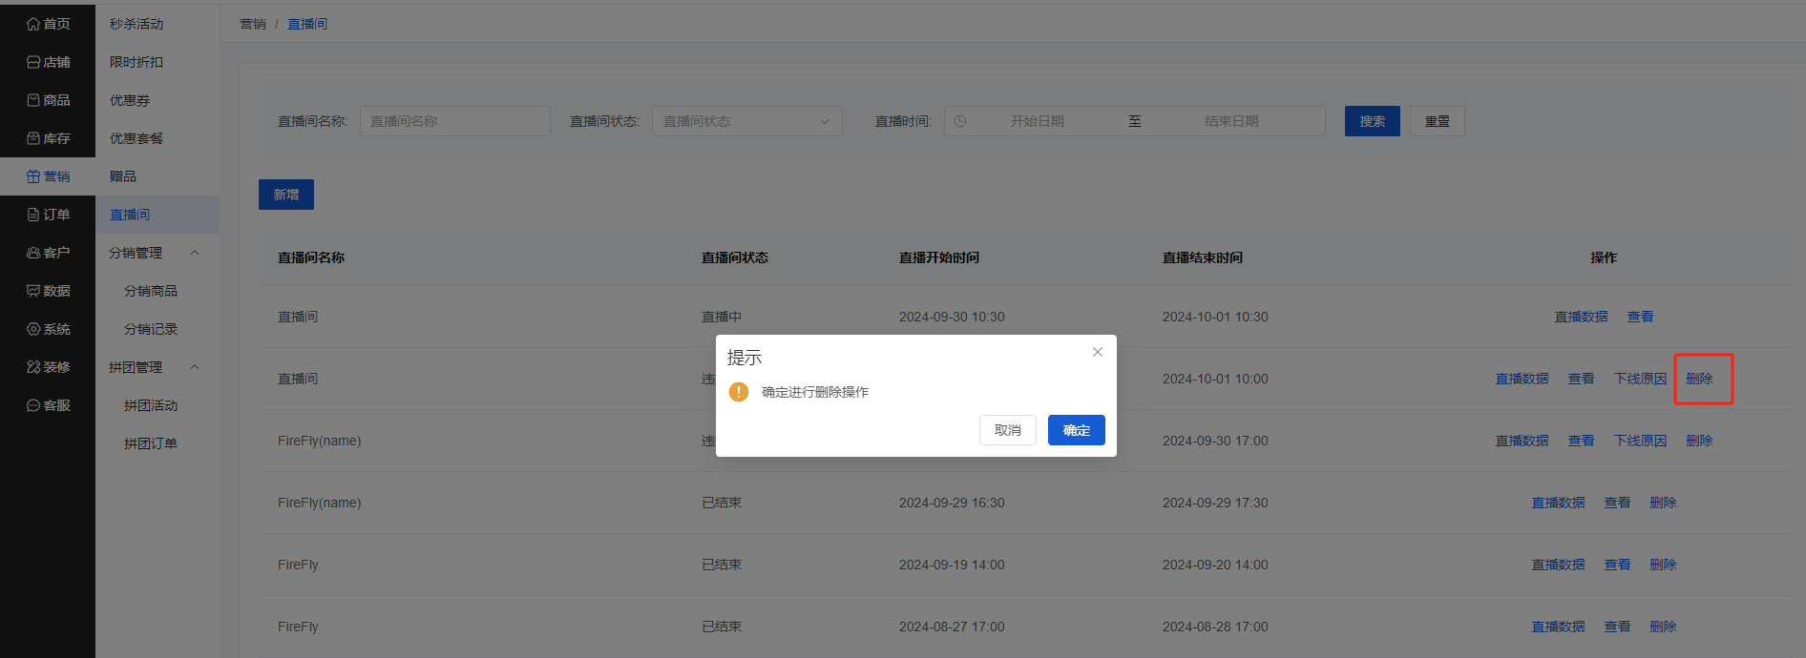
Task: Click 删除 in row ending 2024-09-29 17:30
Action: click(x=1664, y=503)
